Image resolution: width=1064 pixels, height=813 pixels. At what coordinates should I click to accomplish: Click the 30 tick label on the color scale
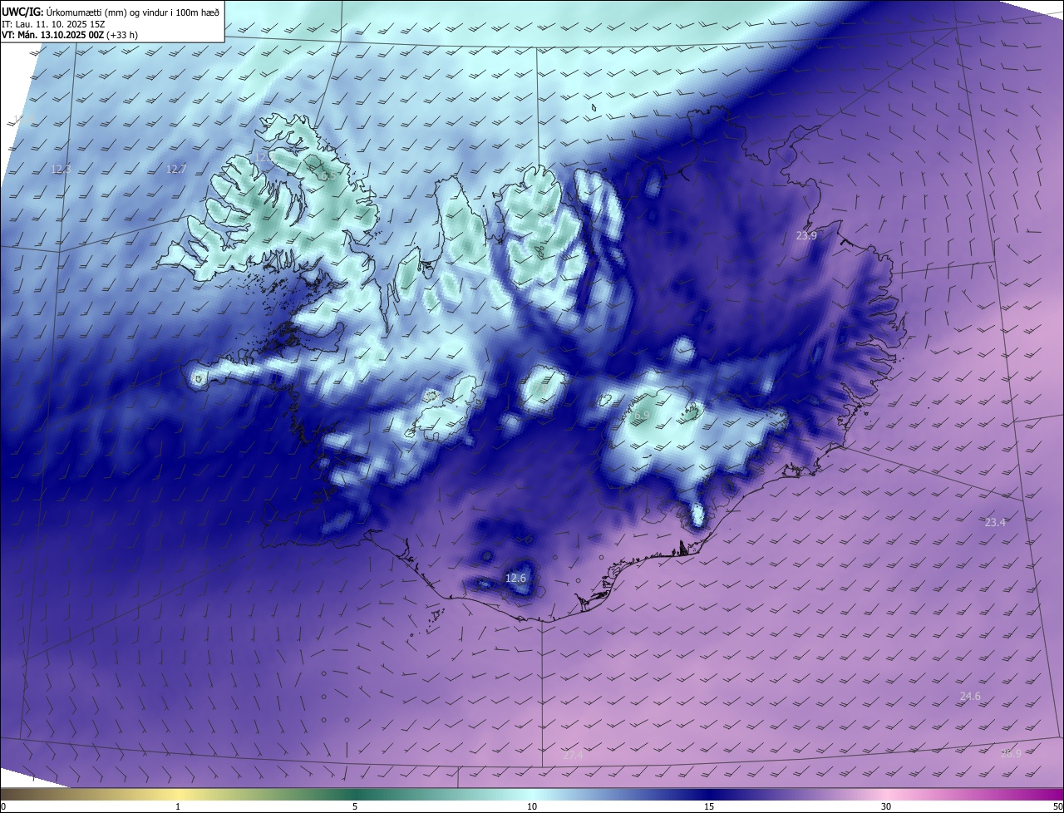coord(886,806)
